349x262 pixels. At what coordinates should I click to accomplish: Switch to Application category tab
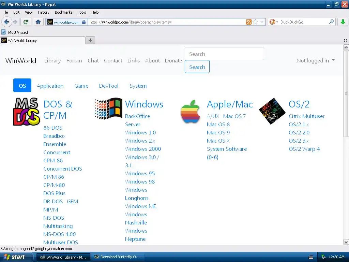50,86
